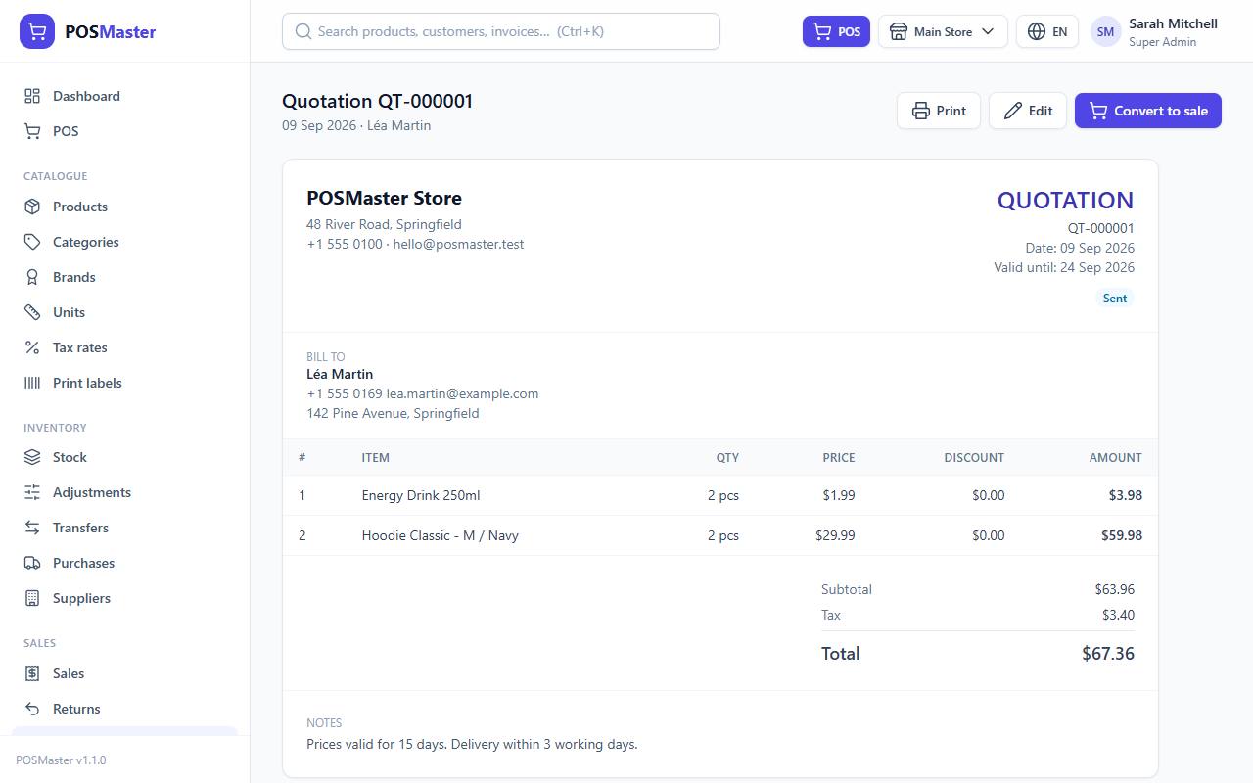Image resolution: width=1253 pixels, height=783 pixels.
Task: Focus the products, customers, invoices search field
Action: pyautogui.click(x=501, y=31)
